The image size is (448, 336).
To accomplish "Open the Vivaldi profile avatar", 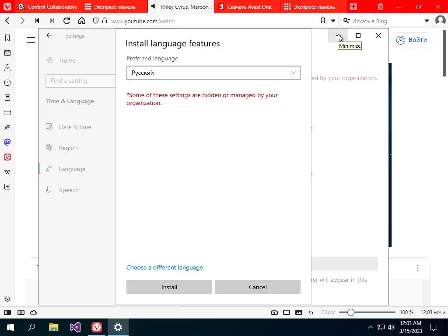I will pyautogui.click(x=441, y=21).
